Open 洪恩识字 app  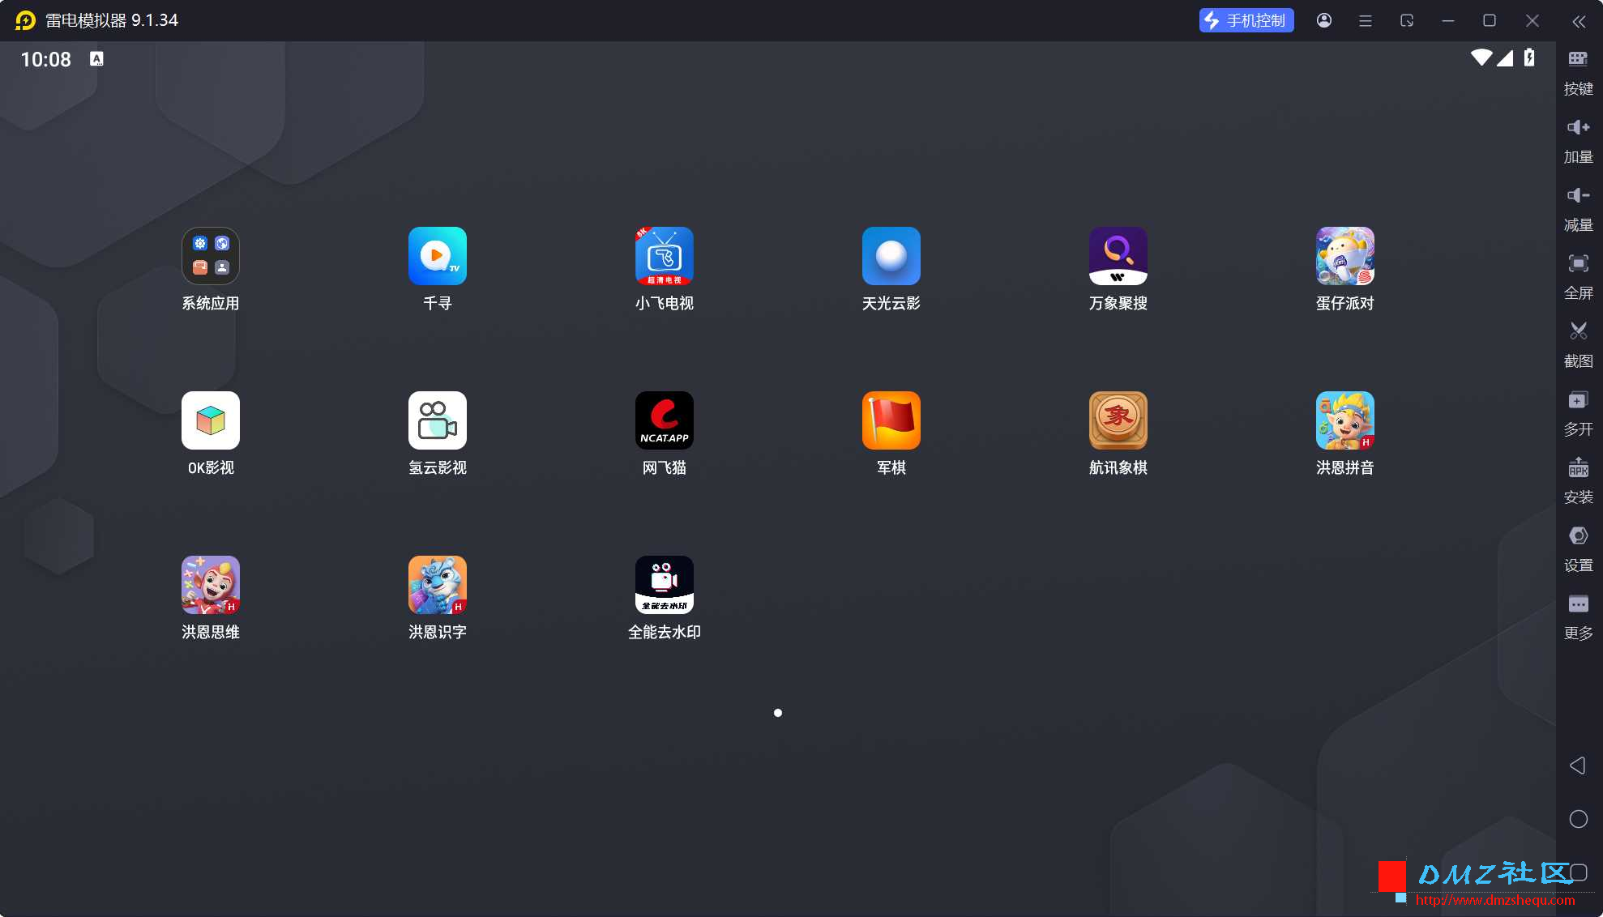(x=437, y=585)
